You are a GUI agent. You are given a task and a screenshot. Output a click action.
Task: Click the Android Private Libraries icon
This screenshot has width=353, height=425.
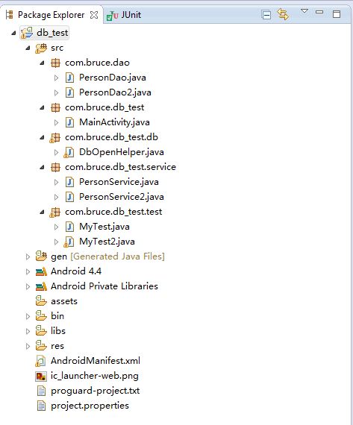click(x=41, y=286)
